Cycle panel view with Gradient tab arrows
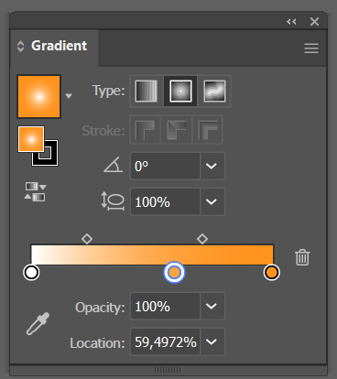Viewport: 337px width, 379px height. 20,47
